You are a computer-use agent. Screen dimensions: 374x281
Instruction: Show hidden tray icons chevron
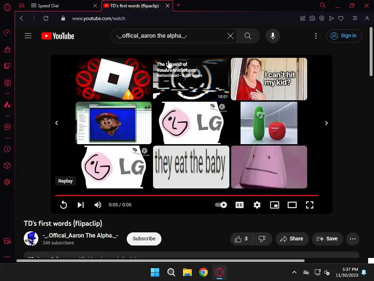tap(294, 272)
